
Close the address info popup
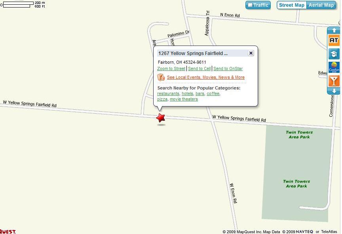[251, 53]
